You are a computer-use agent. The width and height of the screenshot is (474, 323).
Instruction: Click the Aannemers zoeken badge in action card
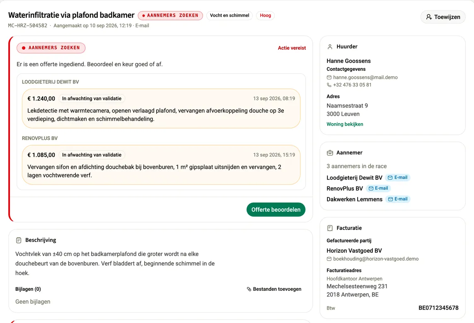click(51, 48)
